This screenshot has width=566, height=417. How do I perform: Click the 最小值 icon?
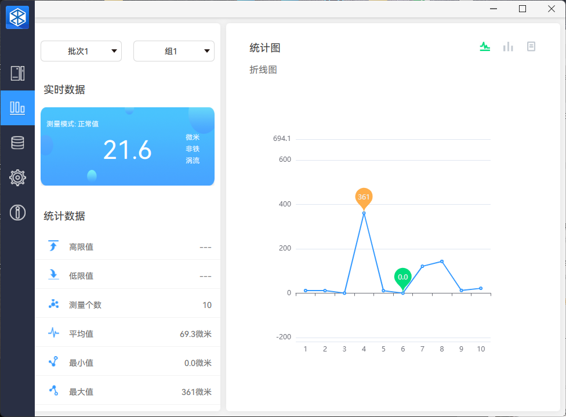click(53, 361)
